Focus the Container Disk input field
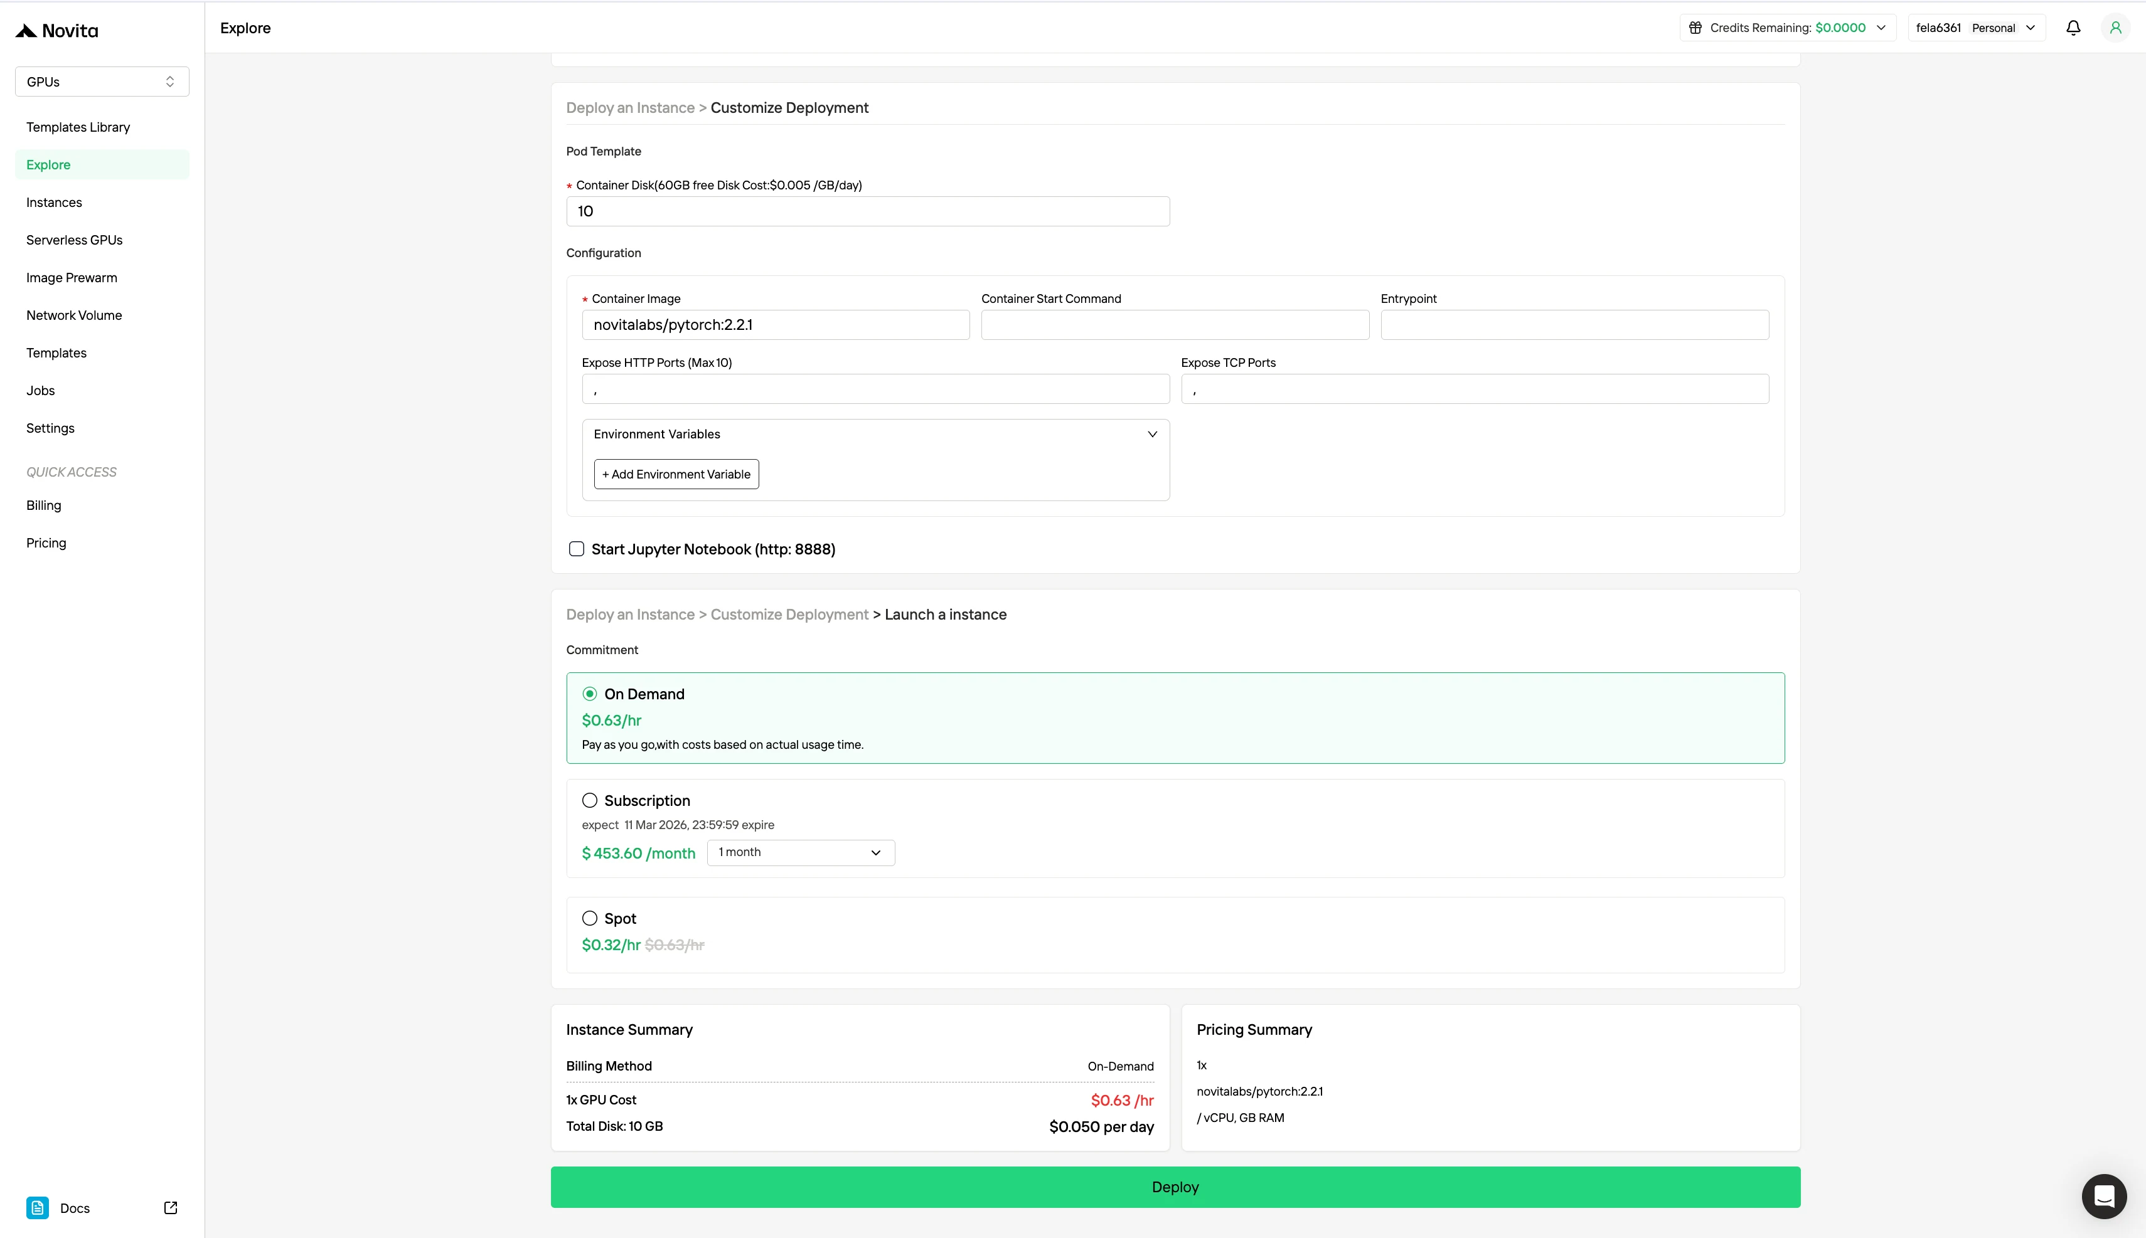The image size is (2146, 1238). pyautogui.click(x=868, y=212)
